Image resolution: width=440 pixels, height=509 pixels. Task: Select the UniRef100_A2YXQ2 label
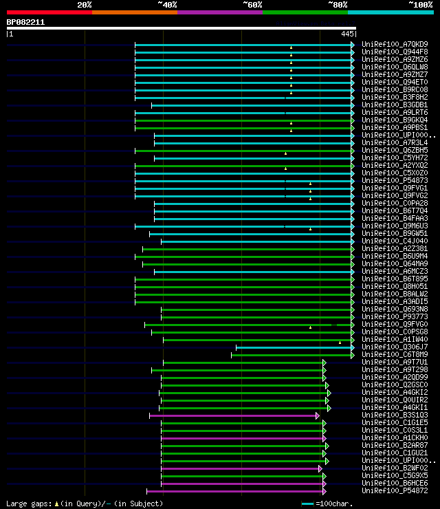(x=395, y=165)
